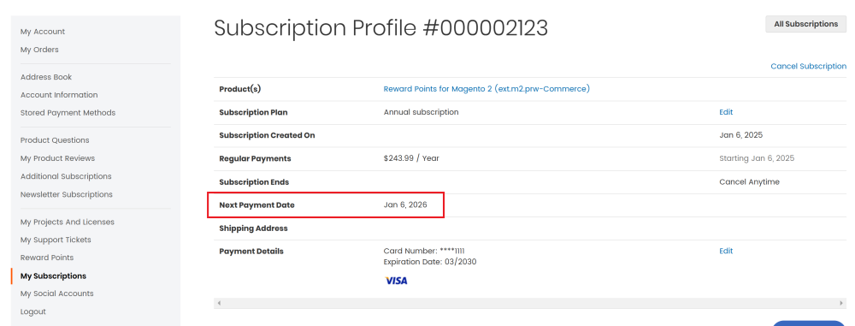855x326 pixels.
Task: Open Address Book section
Action: (46, 77)
